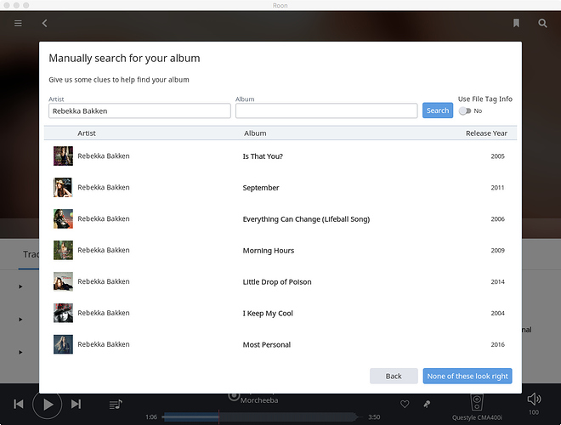Favorite the track with the heart icon
The width and height of the screenshot is (561, 425).
click(405, 405)
